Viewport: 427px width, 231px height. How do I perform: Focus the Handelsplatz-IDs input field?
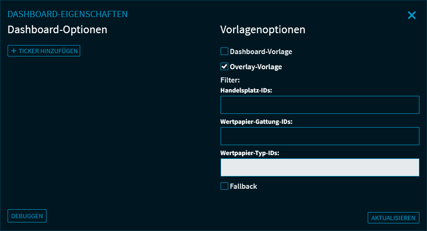pos(320,105)
